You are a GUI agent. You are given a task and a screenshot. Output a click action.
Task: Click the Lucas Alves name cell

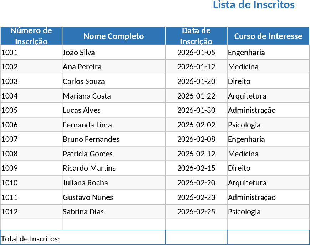point(113,110)
